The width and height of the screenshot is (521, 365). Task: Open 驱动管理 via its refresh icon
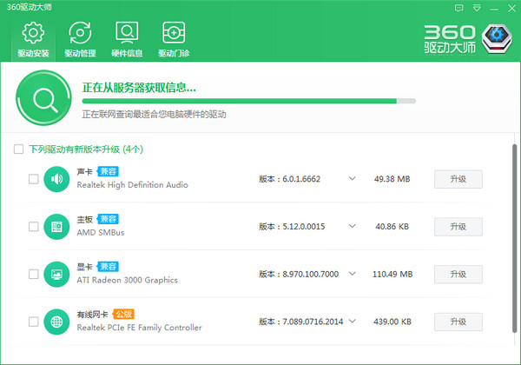[x=80, y=34]
